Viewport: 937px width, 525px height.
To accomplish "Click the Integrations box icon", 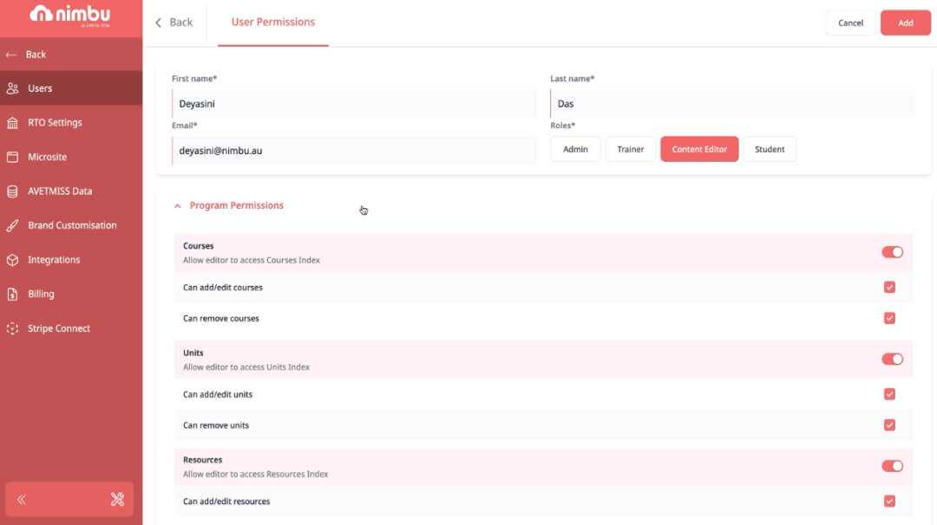I will click(13, 259).
